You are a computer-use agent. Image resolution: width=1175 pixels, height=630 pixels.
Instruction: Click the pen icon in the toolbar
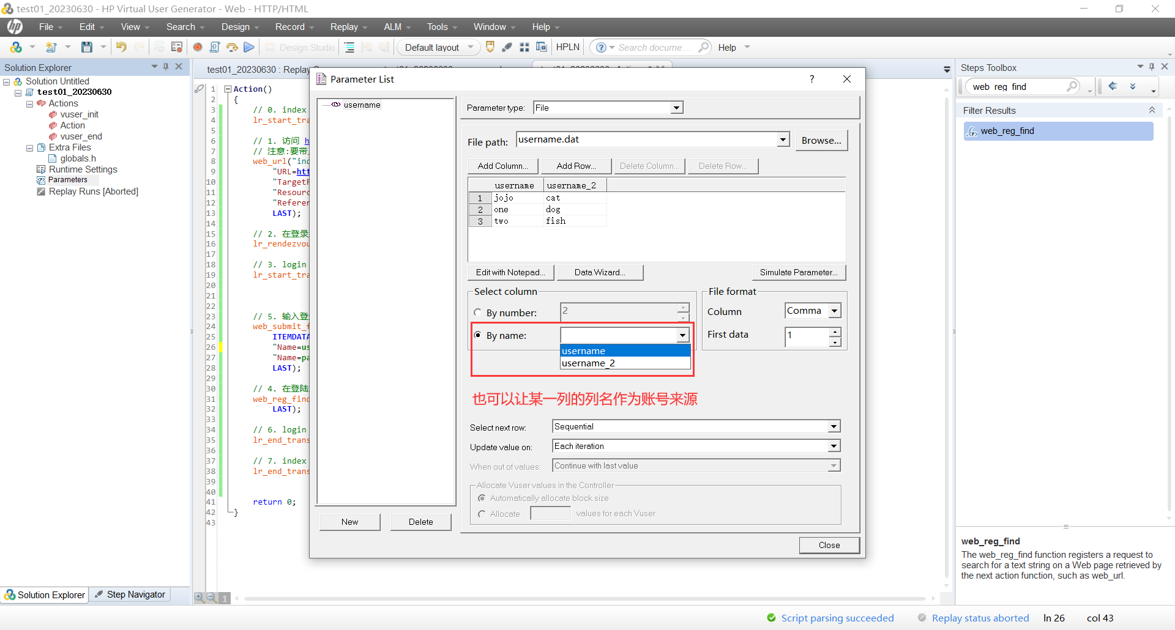coord(507,47)
